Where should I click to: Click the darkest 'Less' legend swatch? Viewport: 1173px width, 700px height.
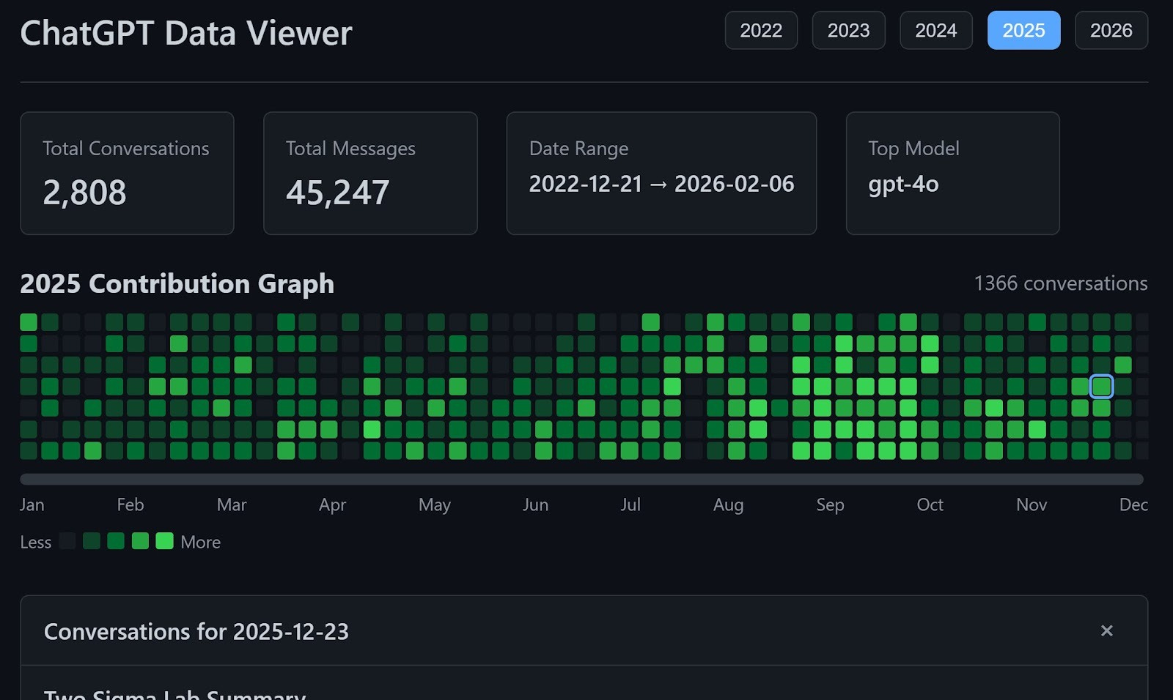tap(67, 541)
